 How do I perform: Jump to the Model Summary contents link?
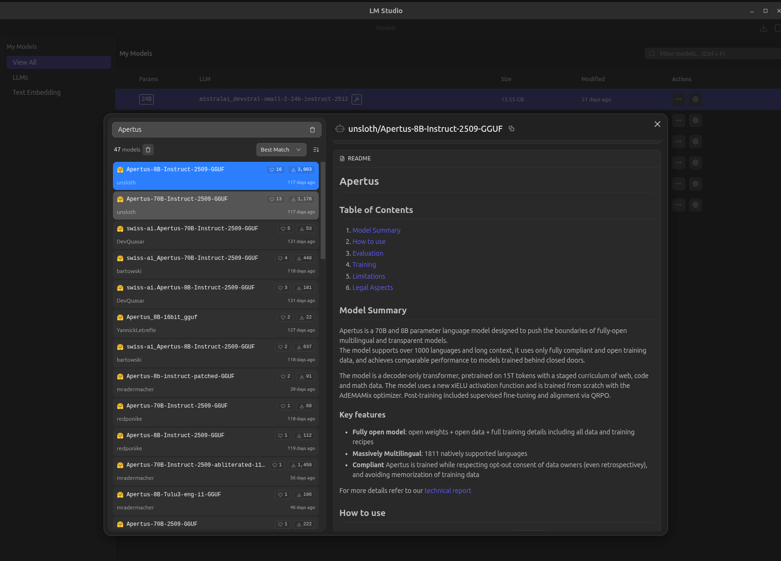[x=376, y=230]
